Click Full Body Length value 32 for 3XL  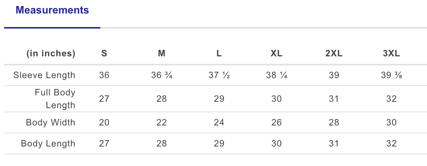pos(391,99)
